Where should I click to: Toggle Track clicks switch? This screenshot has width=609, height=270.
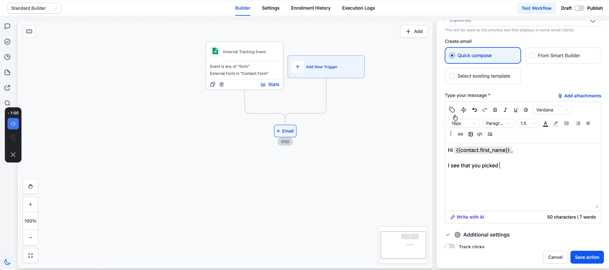(x=450, y=246)
